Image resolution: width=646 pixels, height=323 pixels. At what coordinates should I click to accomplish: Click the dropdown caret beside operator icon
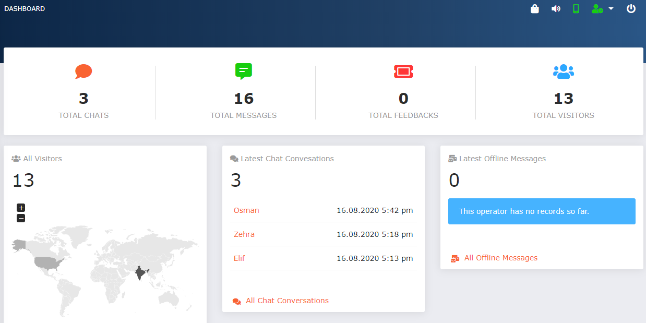(611, 9)
